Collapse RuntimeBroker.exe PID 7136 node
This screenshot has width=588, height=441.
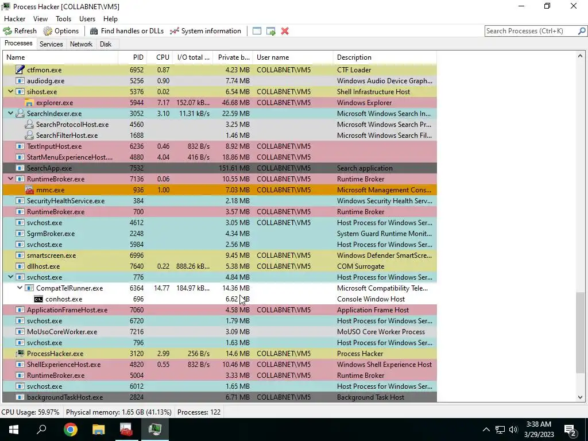point(10,179)
